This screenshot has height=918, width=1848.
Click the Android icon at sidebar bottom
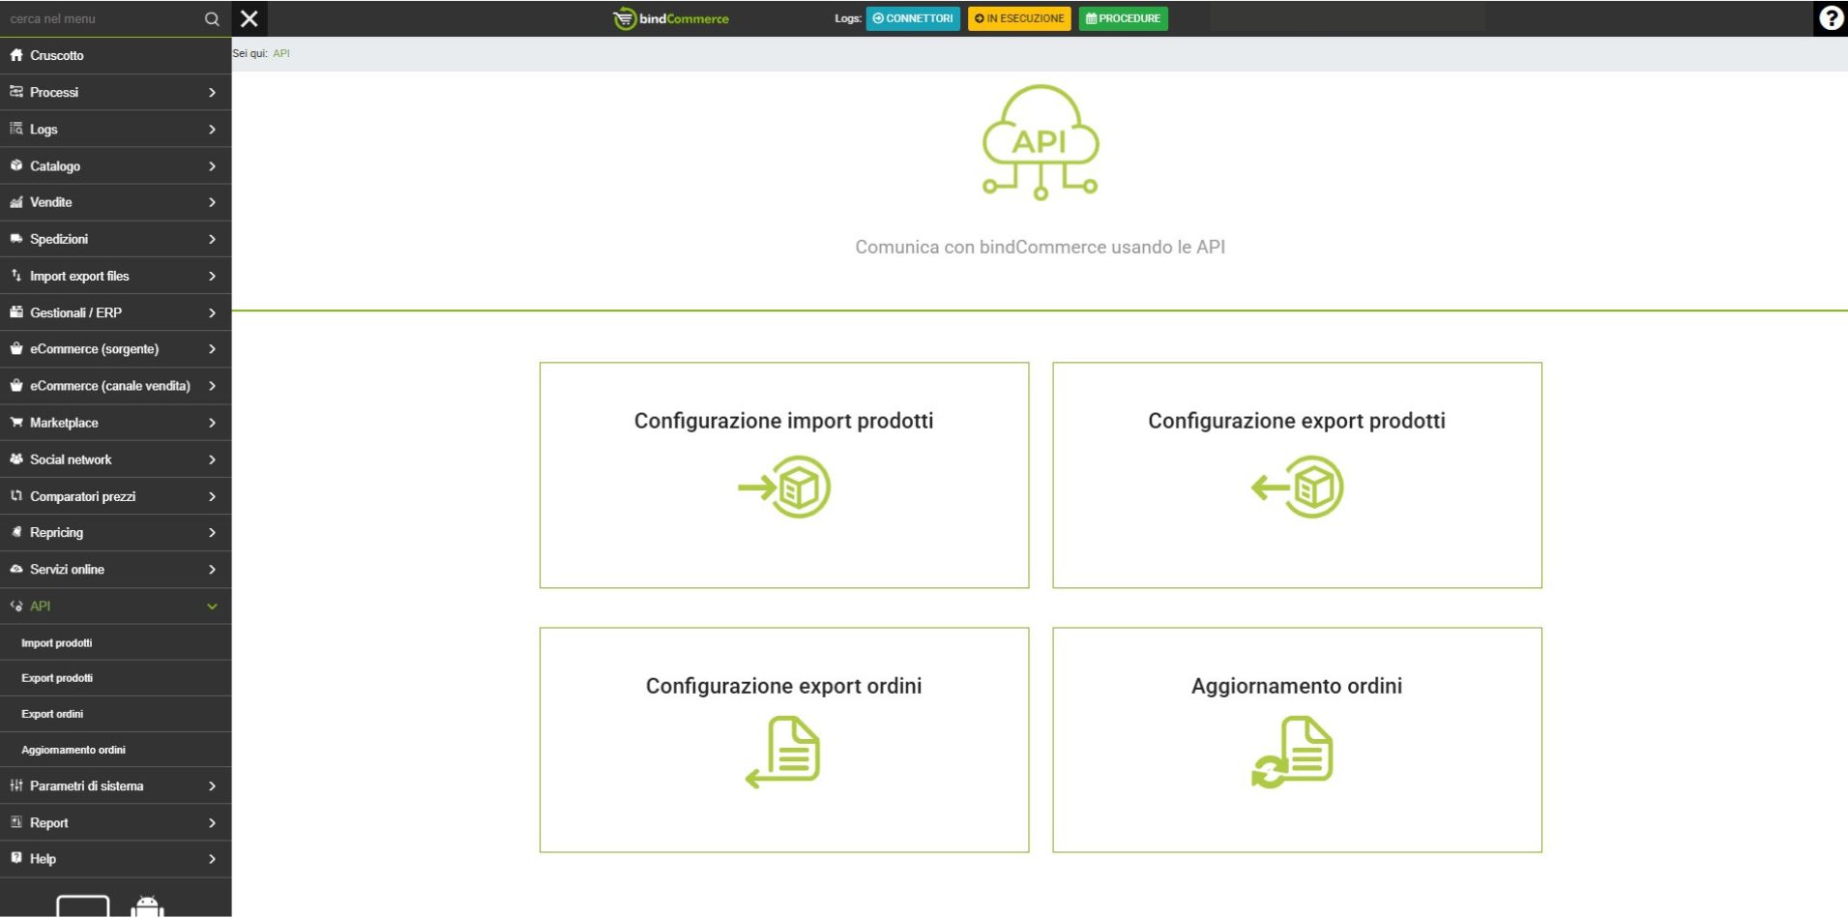tap(147, 906)
